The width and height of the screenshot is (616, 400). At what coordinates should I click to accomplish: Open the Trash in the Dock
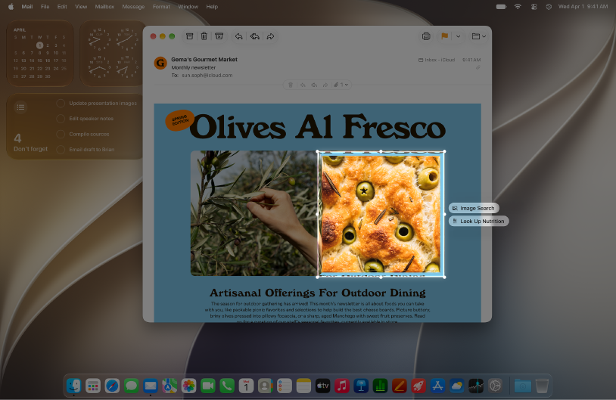[x=542, y=386]
